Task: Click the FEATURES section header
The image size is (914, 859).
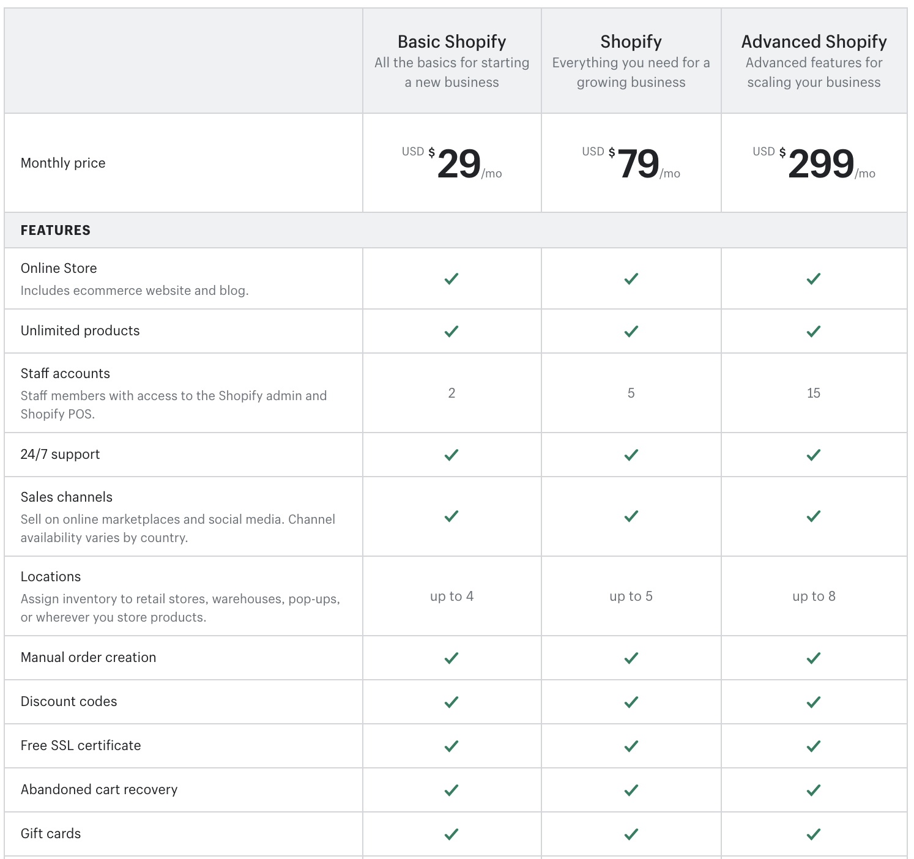Action: tap(56, 231)
